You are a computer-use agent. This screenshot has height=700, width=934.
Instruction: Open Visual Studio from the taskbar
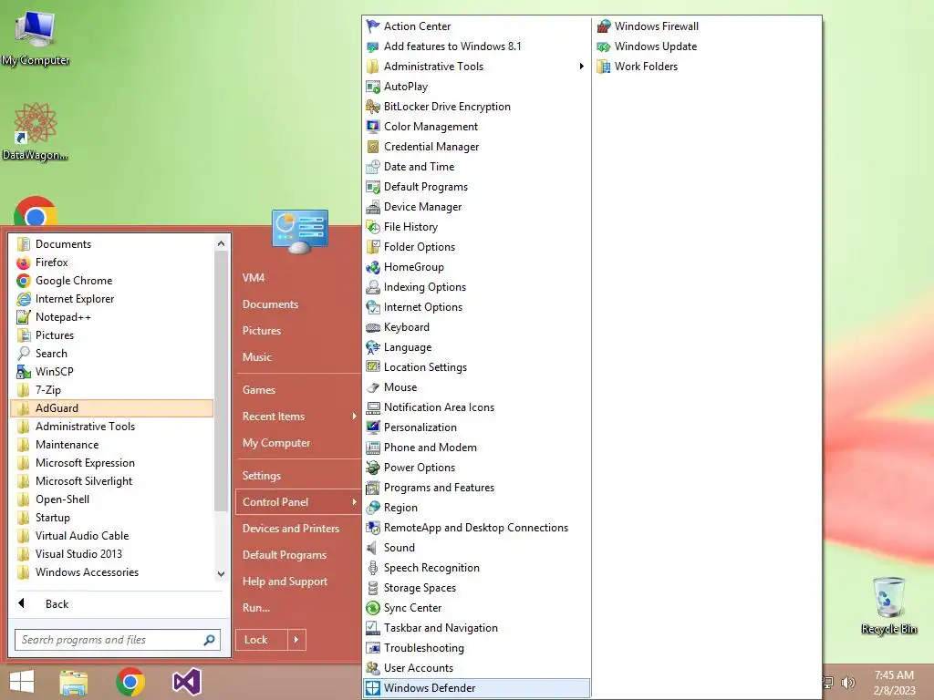187,682
